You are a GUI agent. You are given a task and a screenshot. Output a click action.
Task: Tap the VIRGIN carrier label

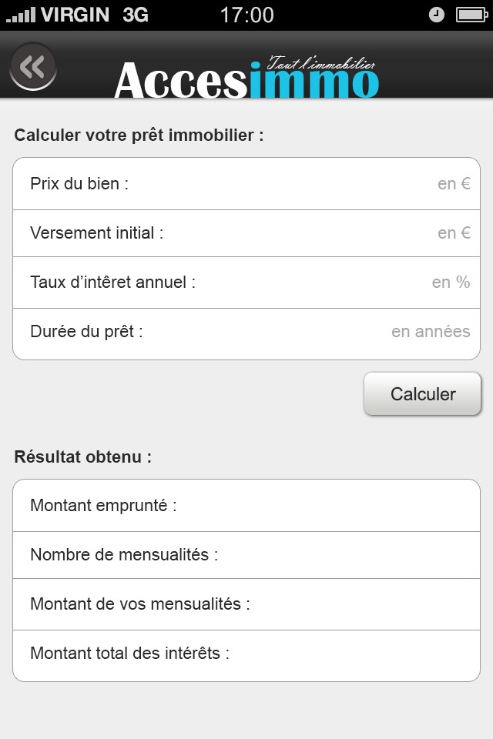[x=75, y=15]
